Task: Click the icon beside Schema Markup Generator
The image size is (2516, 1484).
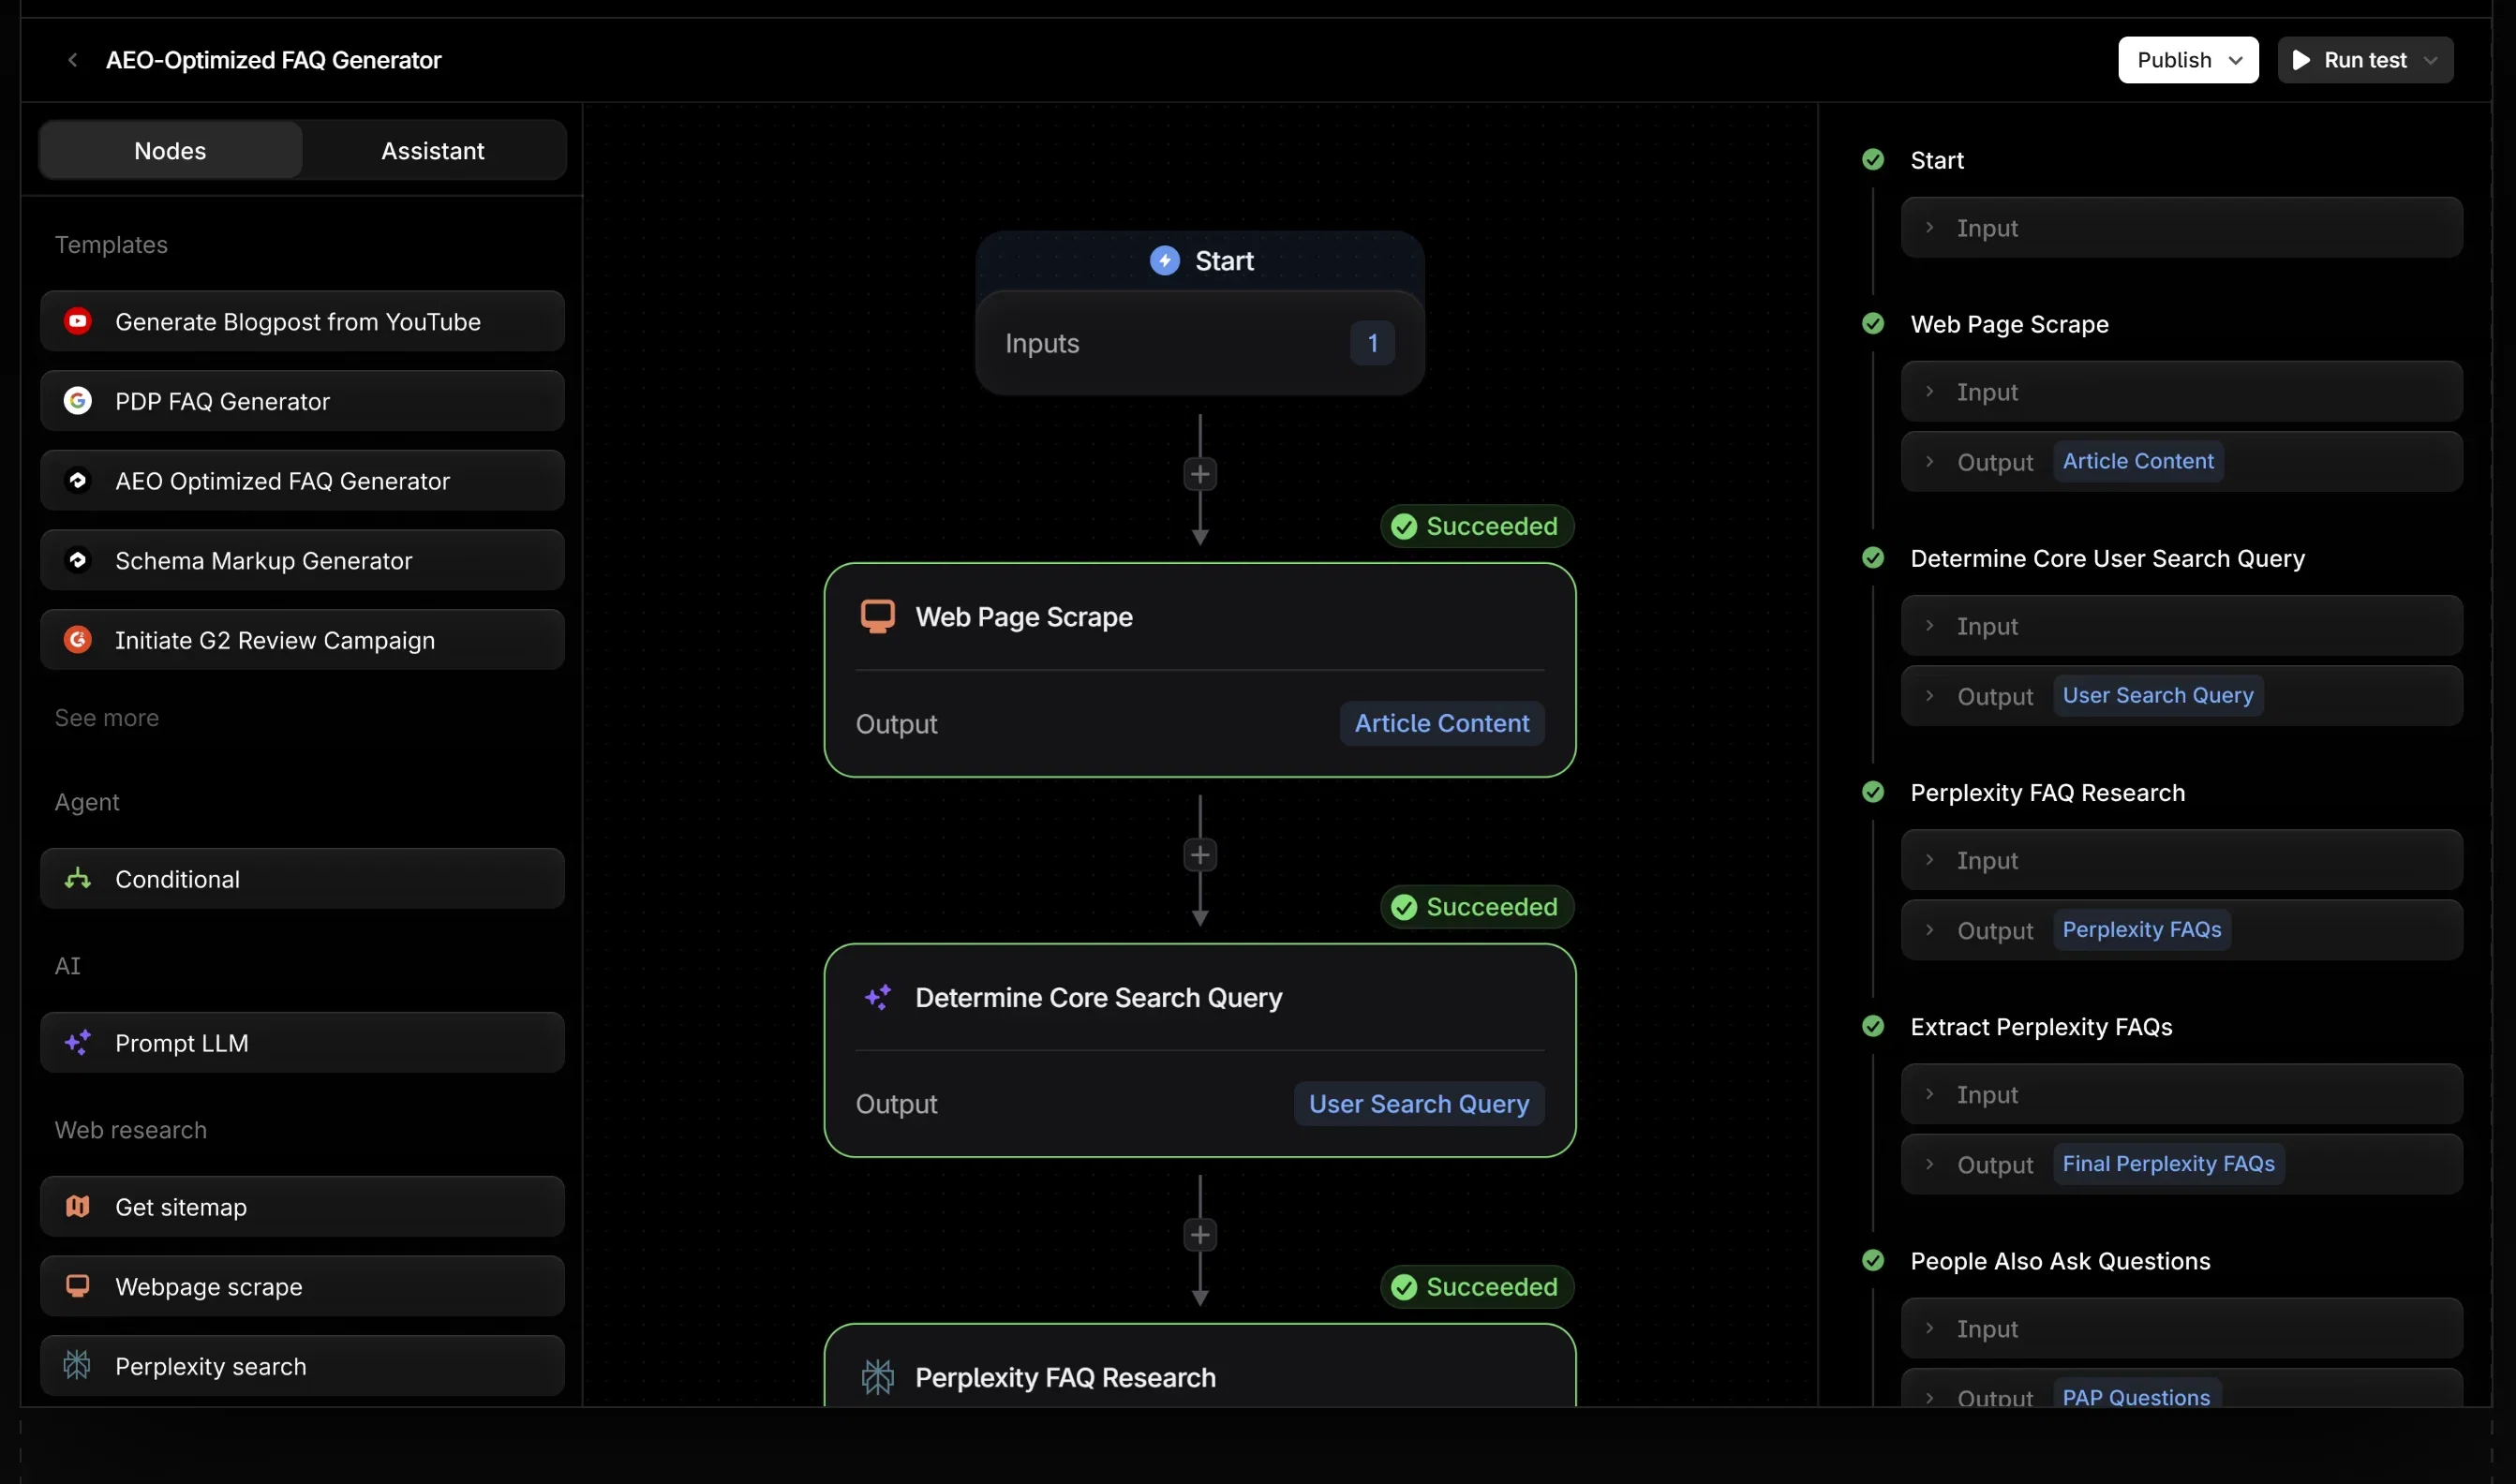Action: click(x=78, y=560)
